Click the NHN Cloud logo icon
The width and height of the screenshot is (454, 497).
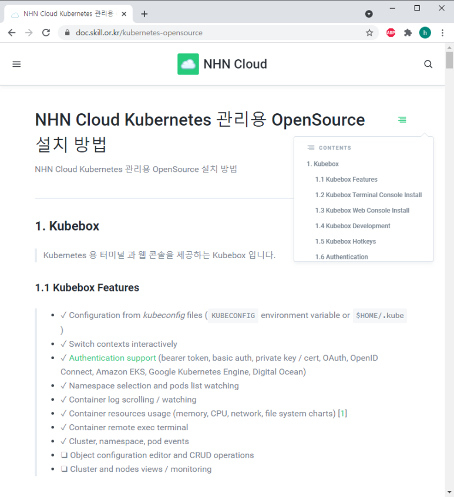tap(188, 64)
